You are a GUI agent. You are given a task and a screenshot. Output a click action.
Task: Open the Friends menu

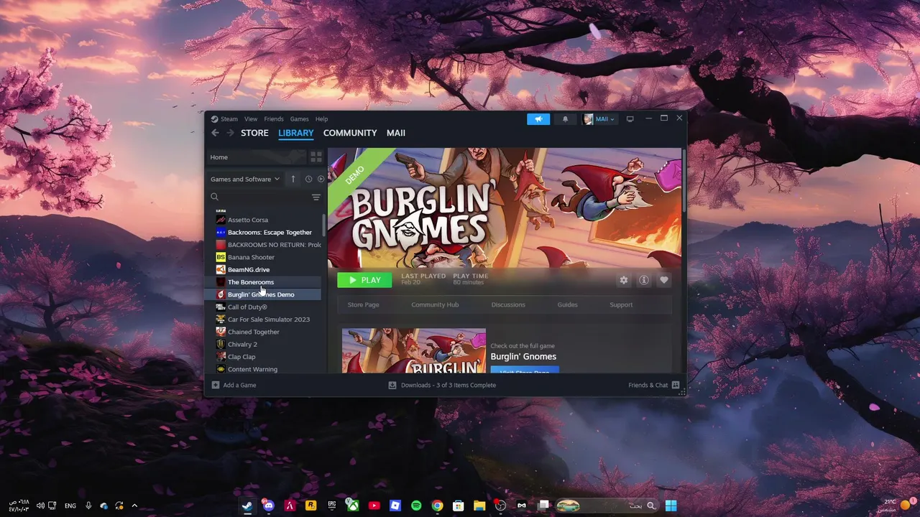pos(274,119)
